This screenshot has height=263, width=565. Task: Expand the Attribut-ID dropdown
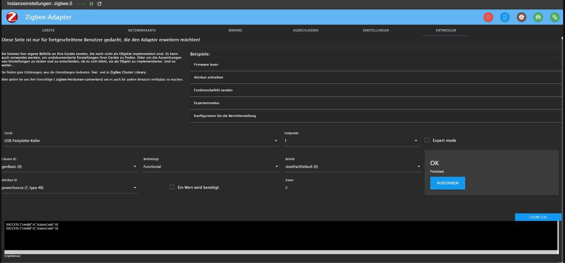(69, 188)
